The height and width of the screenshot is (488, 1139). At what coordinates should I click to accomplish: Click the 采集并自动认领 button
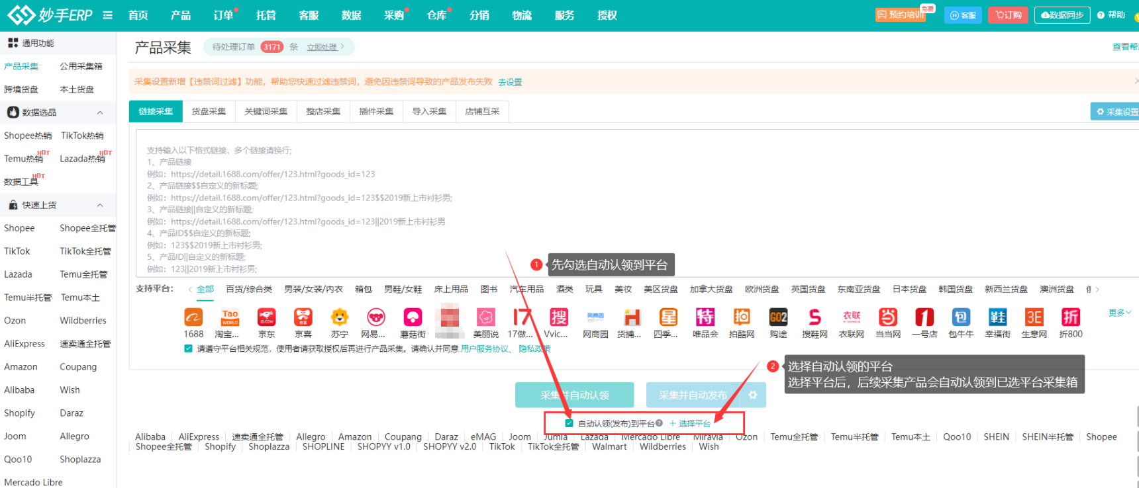pyautogui.click(x=574, y=395)
